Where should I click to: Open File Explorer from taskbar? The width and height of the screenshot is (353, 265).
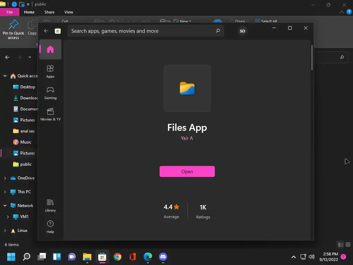pyautogui.click(x=87, y=257)
